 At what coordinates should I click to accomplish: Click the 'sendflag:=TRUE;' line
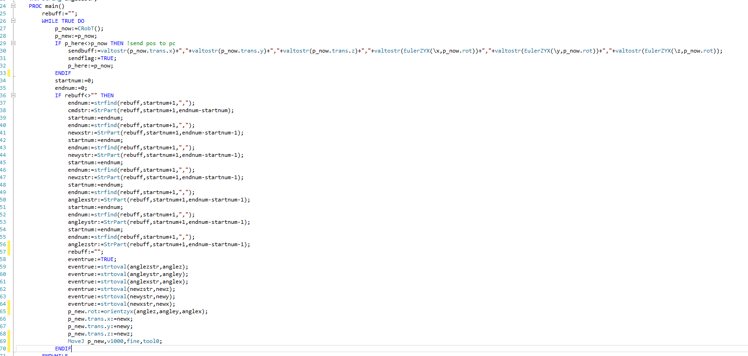click(92, 58)
